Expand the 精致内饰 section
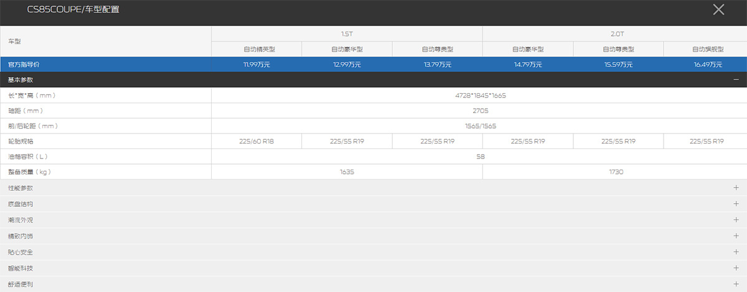 736,236
